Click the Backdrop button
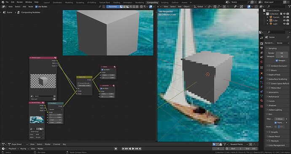Viewport: 291px width, 154px height. click(113, 7)
